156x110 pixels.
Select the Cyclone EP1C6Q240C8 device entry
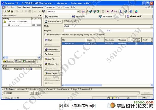(17, 22)
